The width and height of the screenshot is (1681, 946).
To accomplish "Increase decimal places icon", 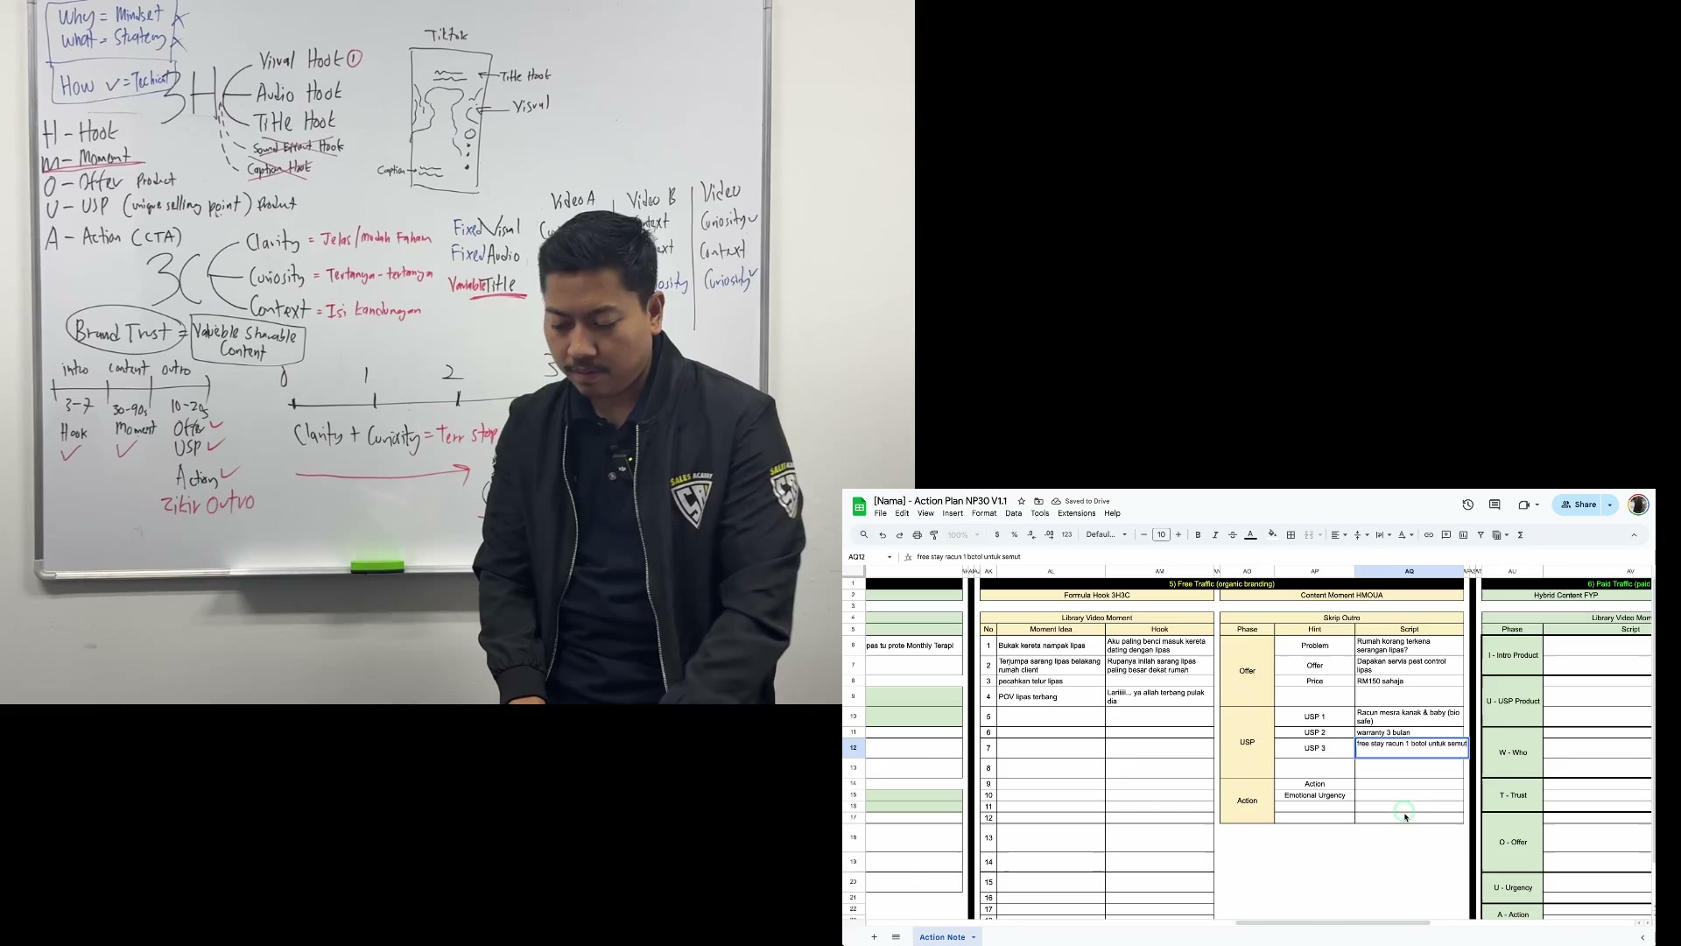I will [x=1049, y=535].
